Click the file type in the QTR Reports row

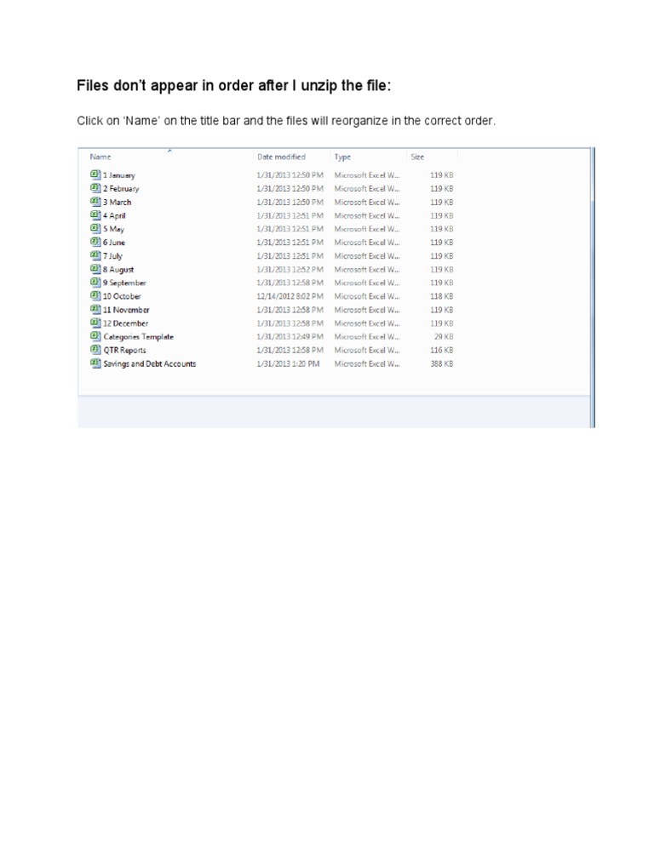pyautogui.click(x=367, y=350)
